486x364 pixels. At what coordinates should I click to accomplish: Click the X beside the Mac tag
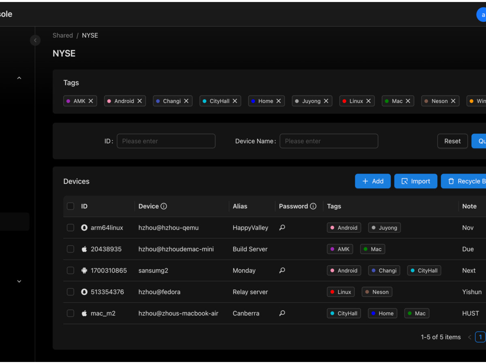(408, 101)
